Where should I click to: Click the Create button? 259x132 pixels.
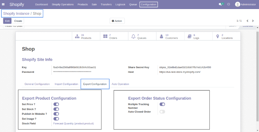(18, 21)
